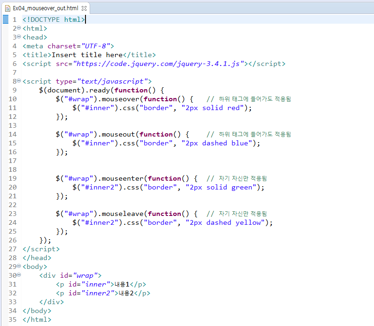This screenshot has width=374, height=326.
Task: Click the closing </div> tag on line 33
Action: 52,302
